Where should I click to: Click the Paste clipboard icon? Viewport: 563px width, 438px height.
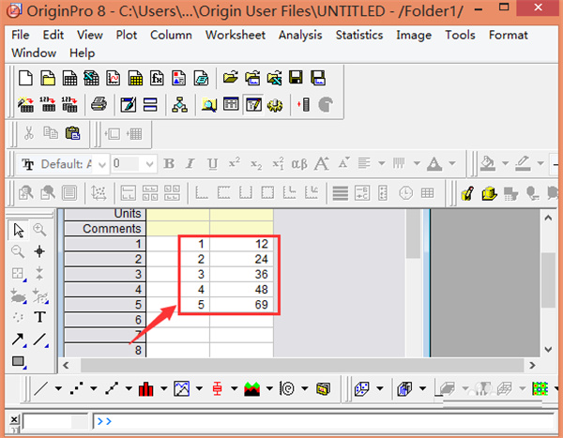(x=72, y=133)
